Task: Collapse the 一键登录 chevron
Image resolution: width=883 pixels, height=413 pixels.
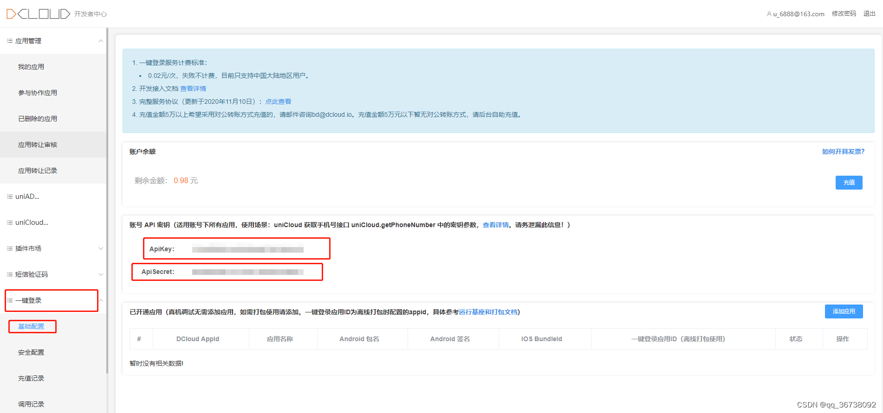Action: click(101, 300)
